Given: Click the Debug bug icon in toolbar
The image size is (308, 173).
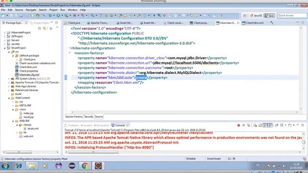Looking at the screenshot, I should pyautogui.click(x=50, y=15).
